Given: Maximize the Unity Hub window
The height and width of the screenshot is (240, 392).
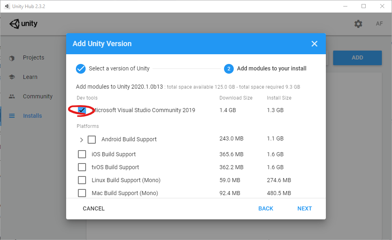Looking at the screenshot, I should tap(364, 6).
